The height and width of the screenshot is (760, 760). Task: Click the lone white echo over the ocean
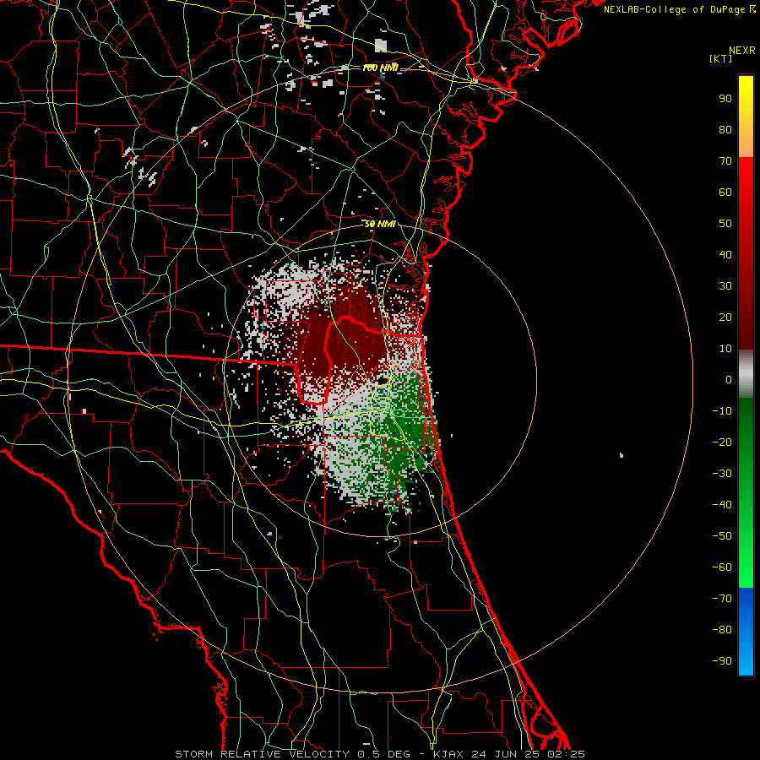coord(622,455)
